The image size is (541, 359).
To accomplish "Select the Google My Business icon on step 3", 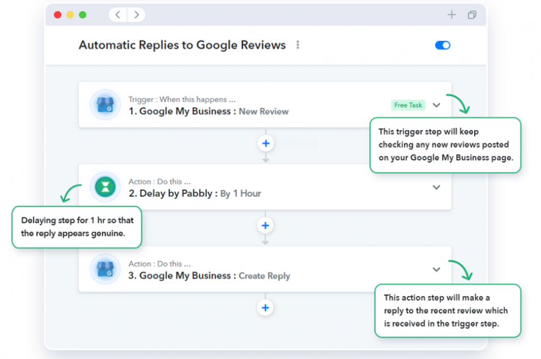I will (x=105, y=269).
